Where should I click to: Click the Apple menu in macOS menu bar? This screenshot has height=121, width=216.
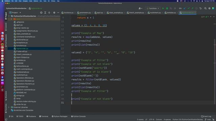2,1
